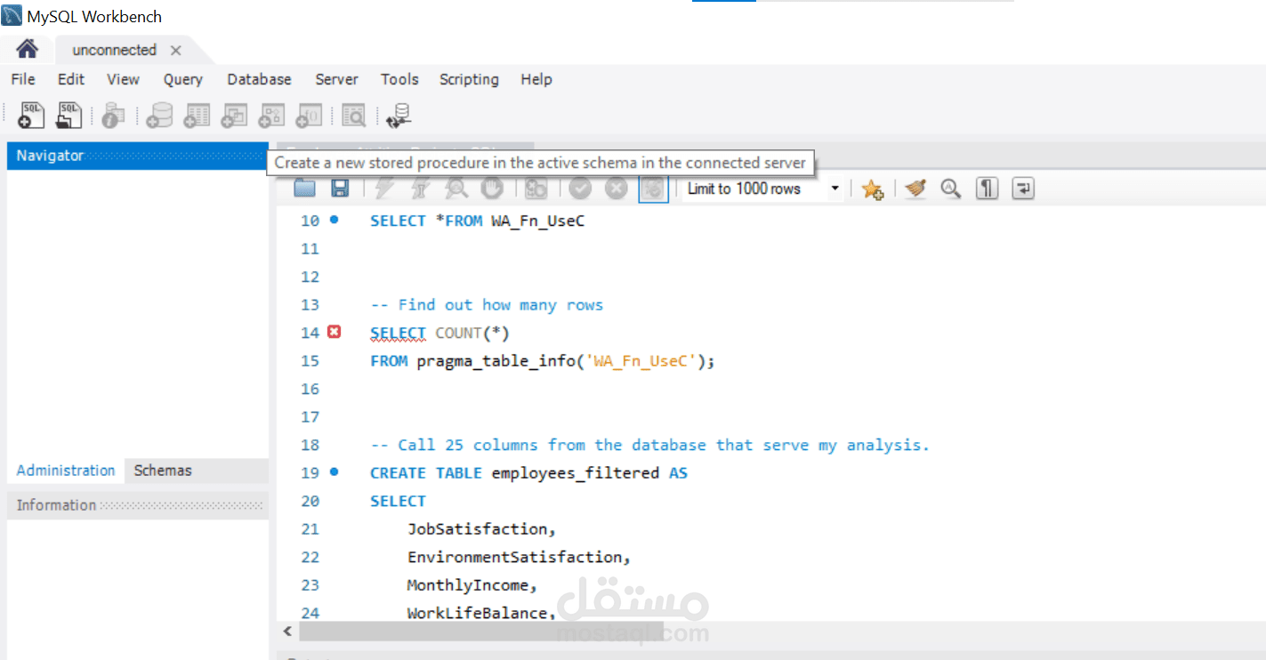Image resolution: width=1266 pixels, height=660 pixels.
Task: Click the comment about 25 columns
Action: (x=649, y=445)
